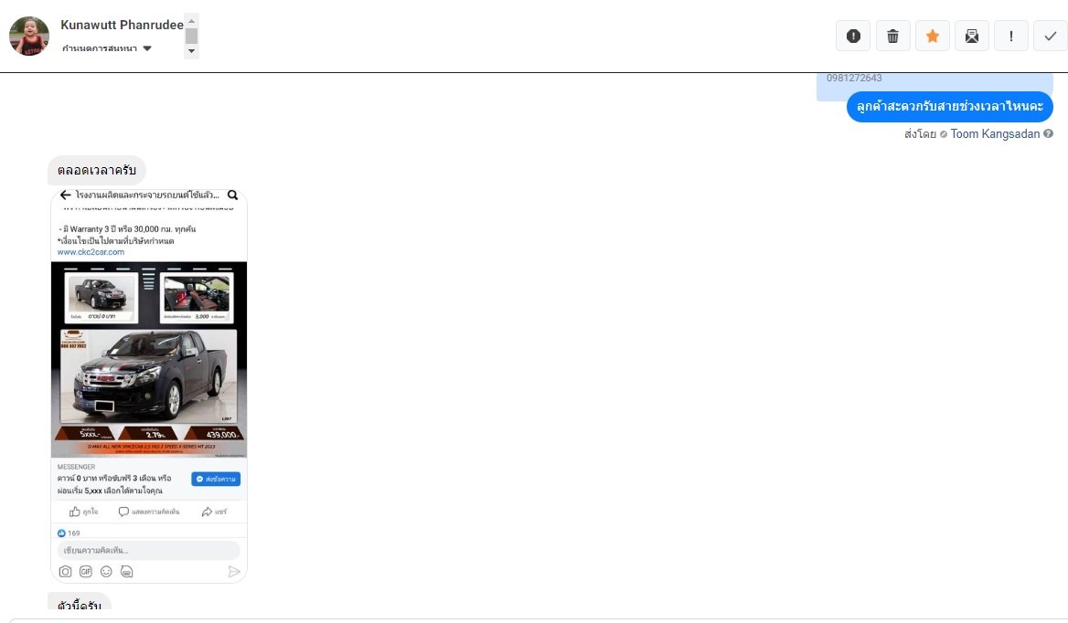Image resolution: width=1068 pixels, height=623 pixels.
Task: Open the กำหนดการสนทนา dropdown
Action: pos(106,48)
